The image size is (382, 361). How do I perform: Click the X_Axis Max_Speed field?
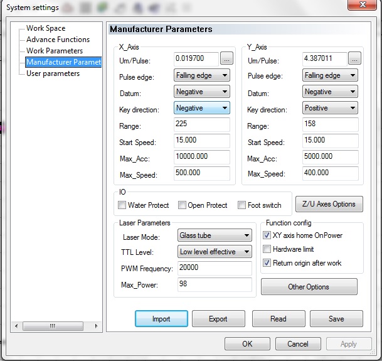point(202,174)
